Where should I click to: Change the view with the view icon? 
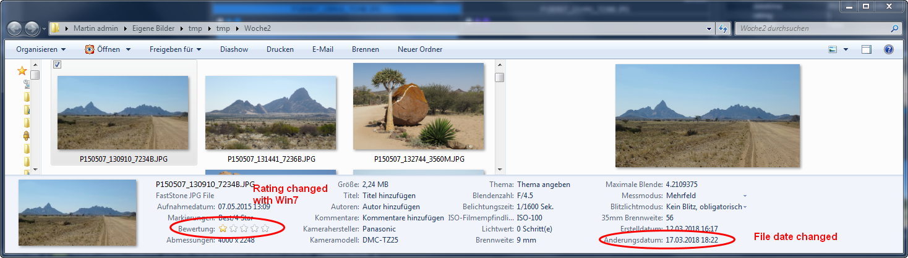[833, 49]
